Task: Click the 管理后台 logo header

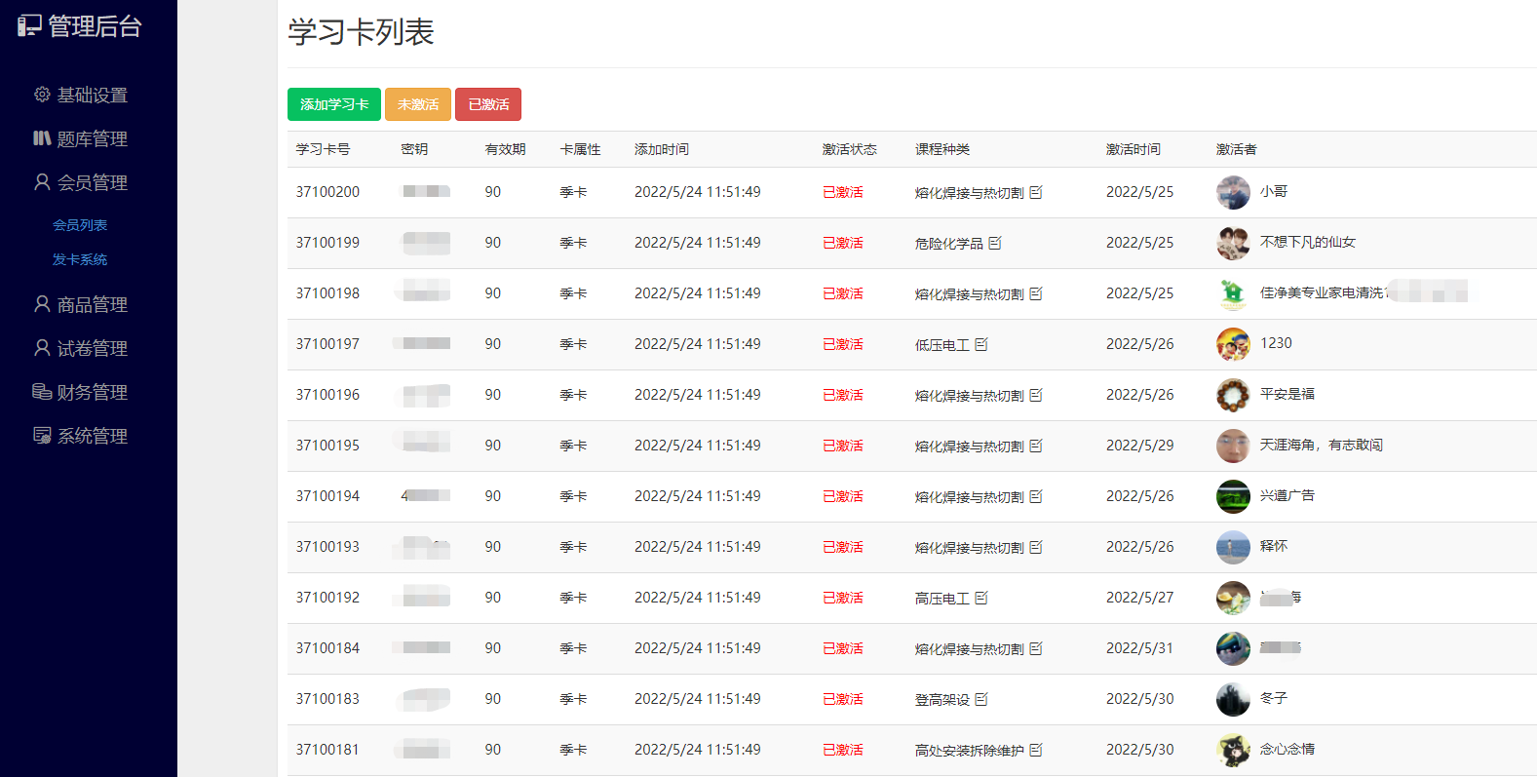Action: tap(81, 26)
